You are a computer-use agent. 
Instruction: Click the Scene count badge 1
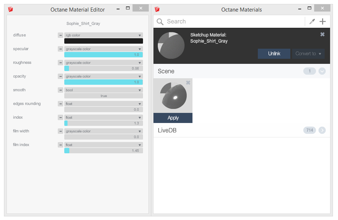click(x=309, y=71)
